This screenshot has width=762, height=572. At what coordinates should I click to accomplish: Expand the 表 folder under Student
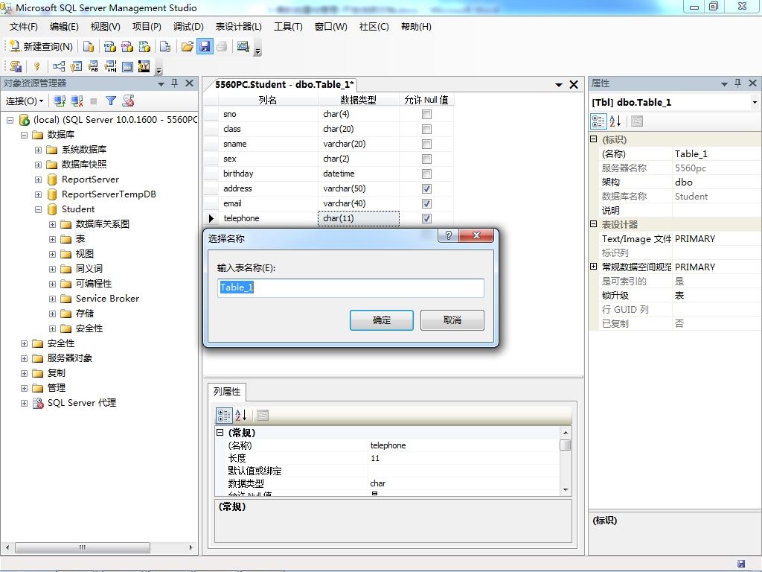[53, 239]
